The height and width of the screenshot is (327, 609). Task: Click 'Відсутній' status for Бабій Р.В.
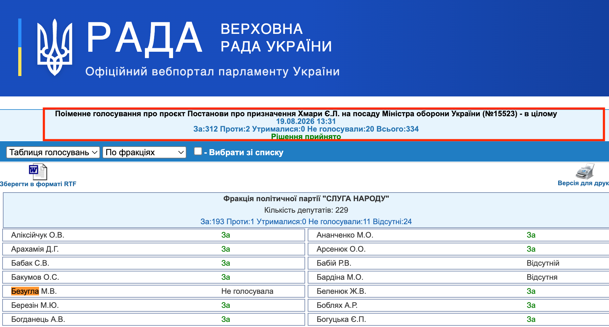tap(543, 263)
